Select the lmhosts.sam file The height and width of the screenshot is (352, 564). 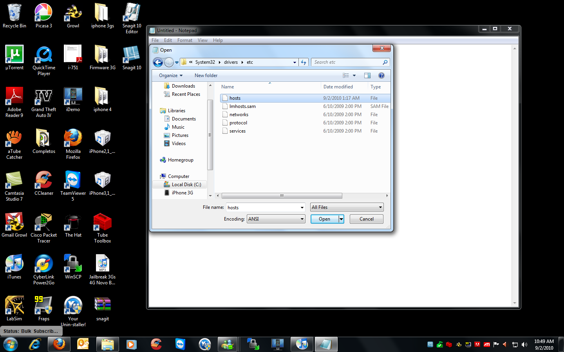pyautogui.click(x=305, y=106)
